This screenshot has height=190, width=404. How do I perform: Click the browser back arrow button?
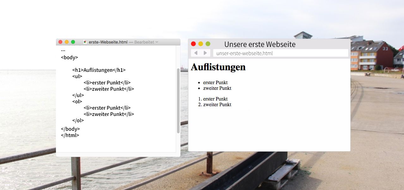coord(196,53)
